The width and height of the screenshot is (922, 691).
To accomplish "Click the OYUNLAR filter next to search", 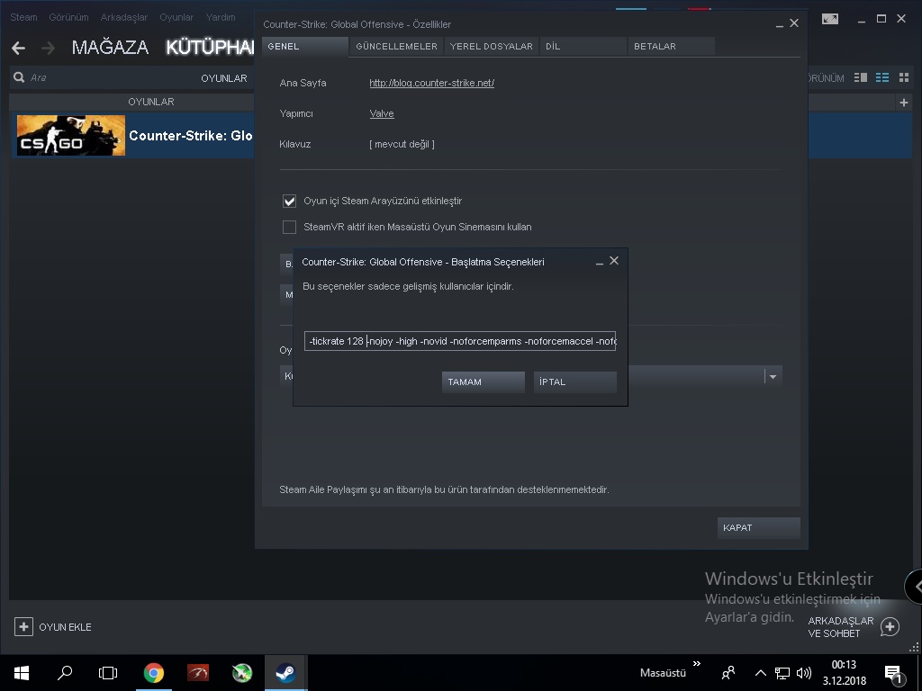I will (224, 78).
